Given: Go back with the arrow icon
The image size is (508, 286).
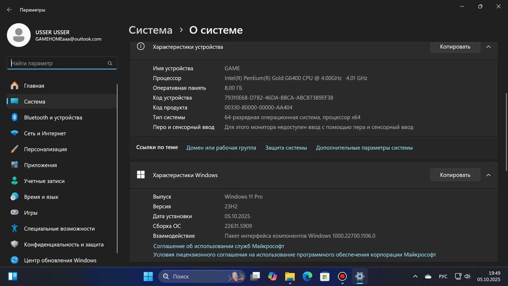Looking at the screenshot, I should [9, 10].
